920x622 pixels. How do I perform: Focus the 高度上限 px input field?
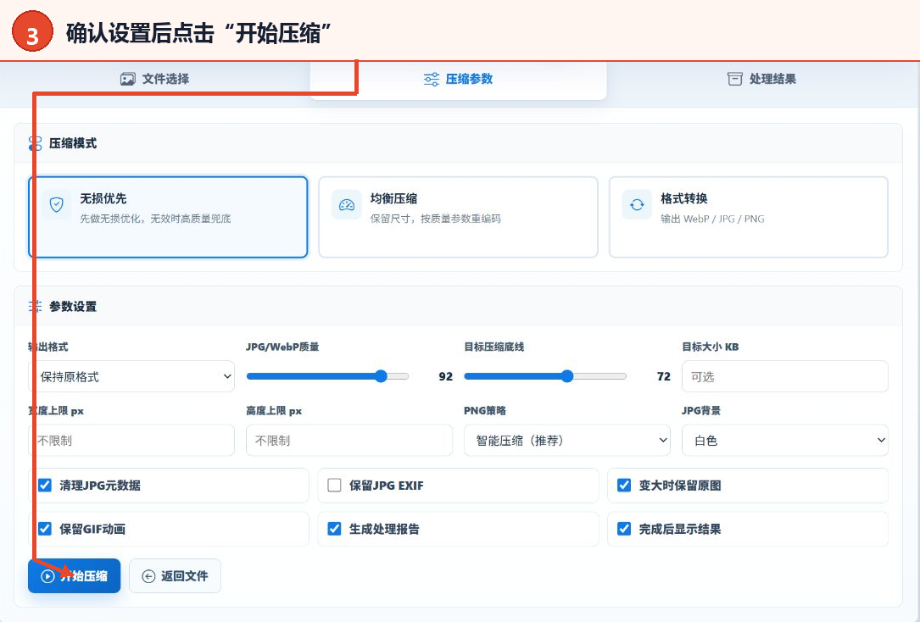(x=349, y=441)
